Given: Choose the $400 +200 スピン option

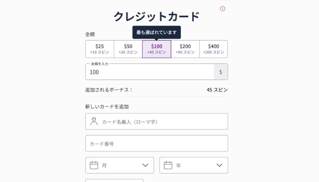Looking at the screenshot, I should (213, 49).
